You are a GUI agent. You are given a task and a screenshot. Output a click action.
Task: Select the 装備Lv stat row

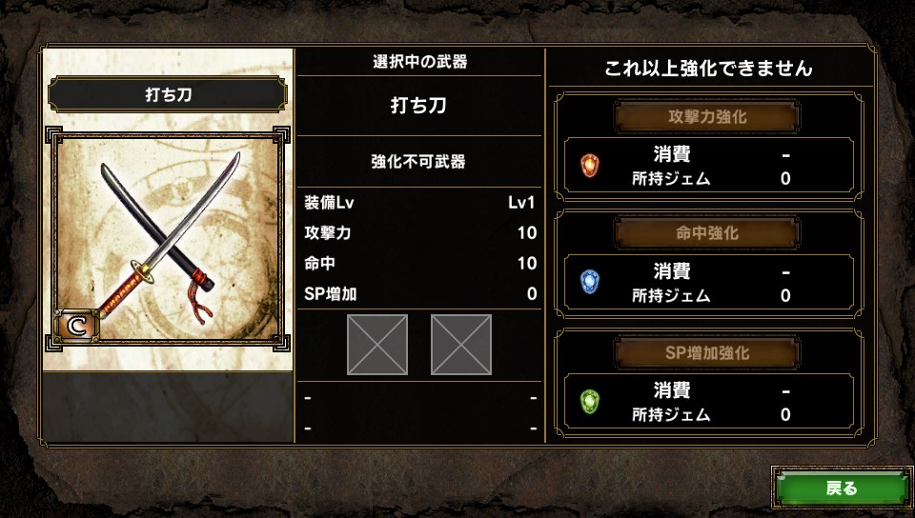tap(419, 202)
